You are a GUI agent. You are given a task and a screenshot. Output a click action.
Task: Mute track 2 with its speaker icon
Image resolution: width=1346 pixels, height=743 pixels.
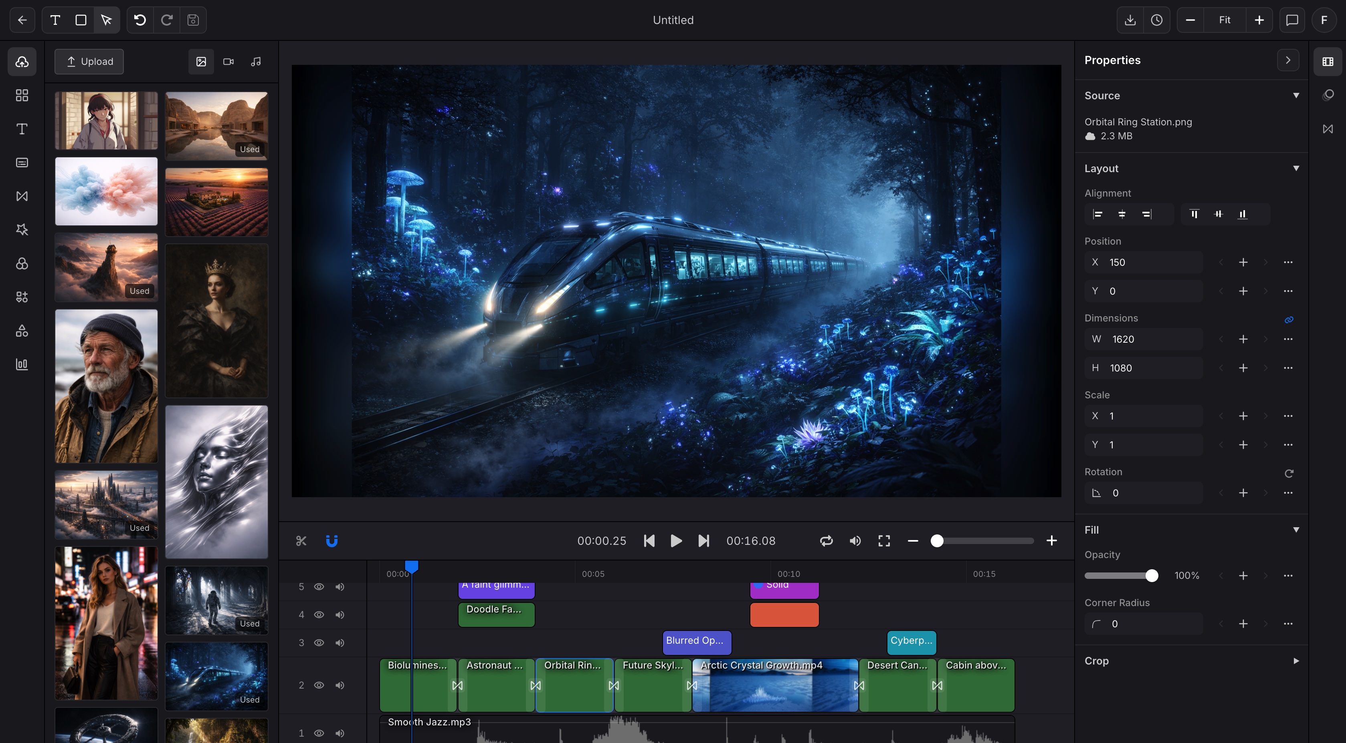(340, 685)
